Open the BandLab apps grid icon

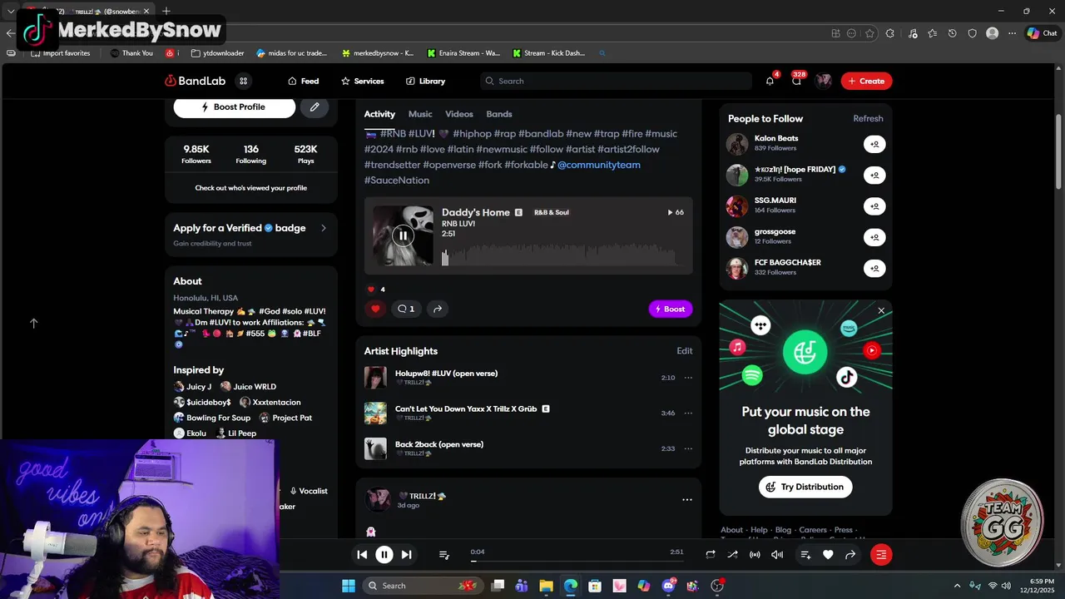(243, 81)
